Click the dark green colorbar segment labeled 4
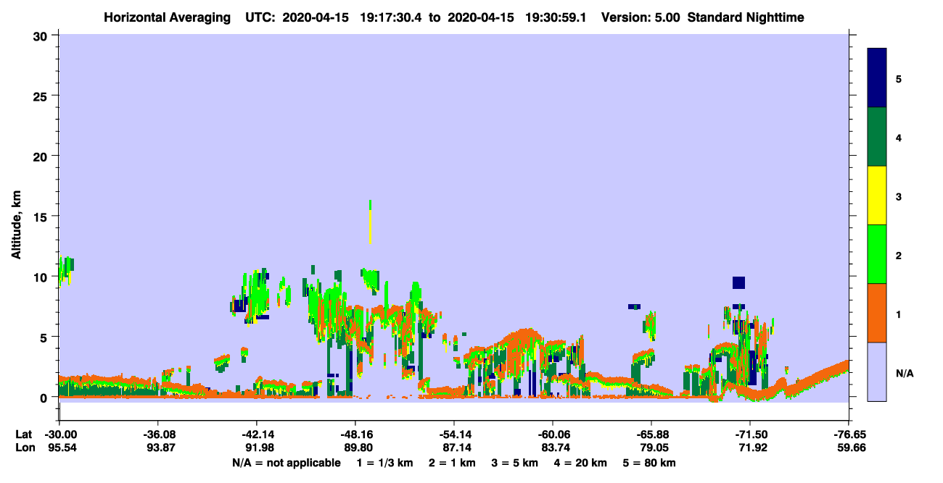The image size is (943, 483). 877,137
